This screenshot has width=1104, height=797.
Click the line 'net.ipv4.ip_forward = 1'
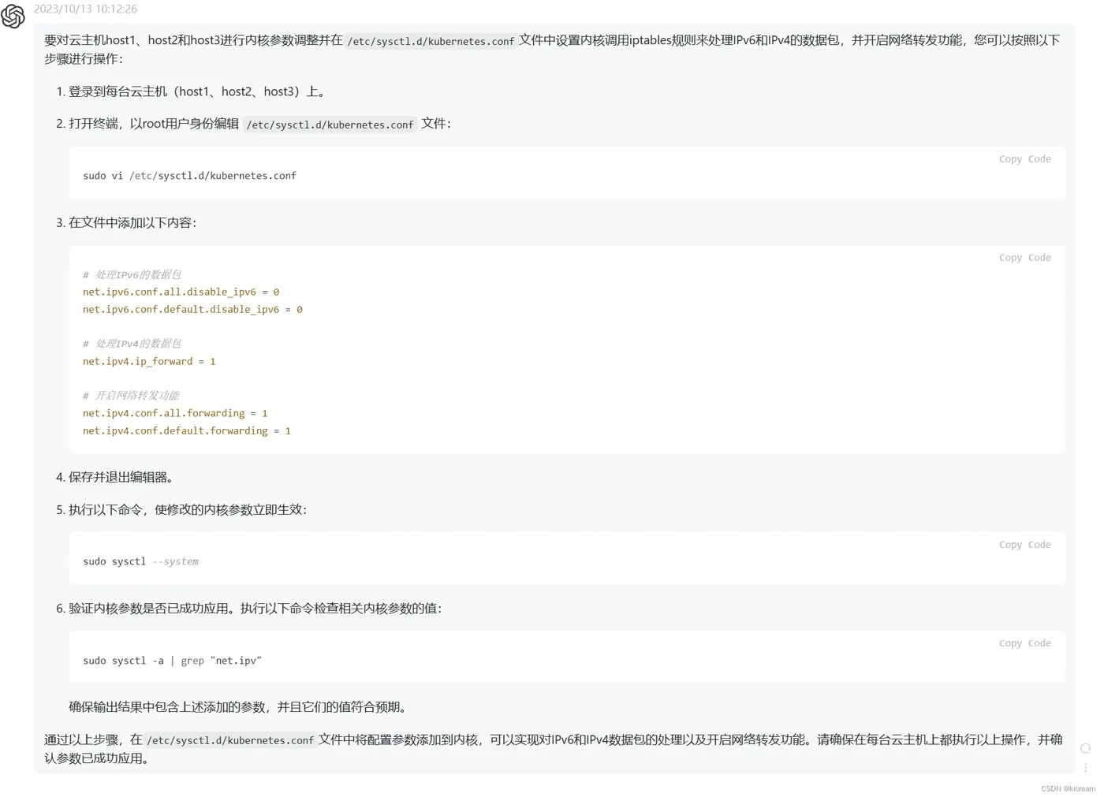coord(149,361)
